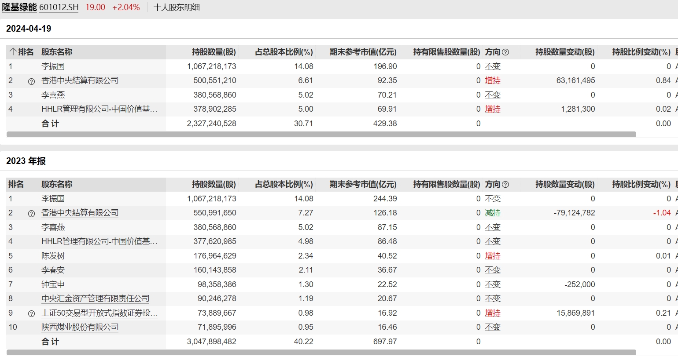Sort 2024-04-19 table by 占总股本比例(%) header
This screenshot has width=678, height=357.
[284, 52]
